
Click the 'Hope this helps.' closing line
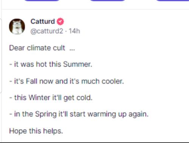coord(36,131)
